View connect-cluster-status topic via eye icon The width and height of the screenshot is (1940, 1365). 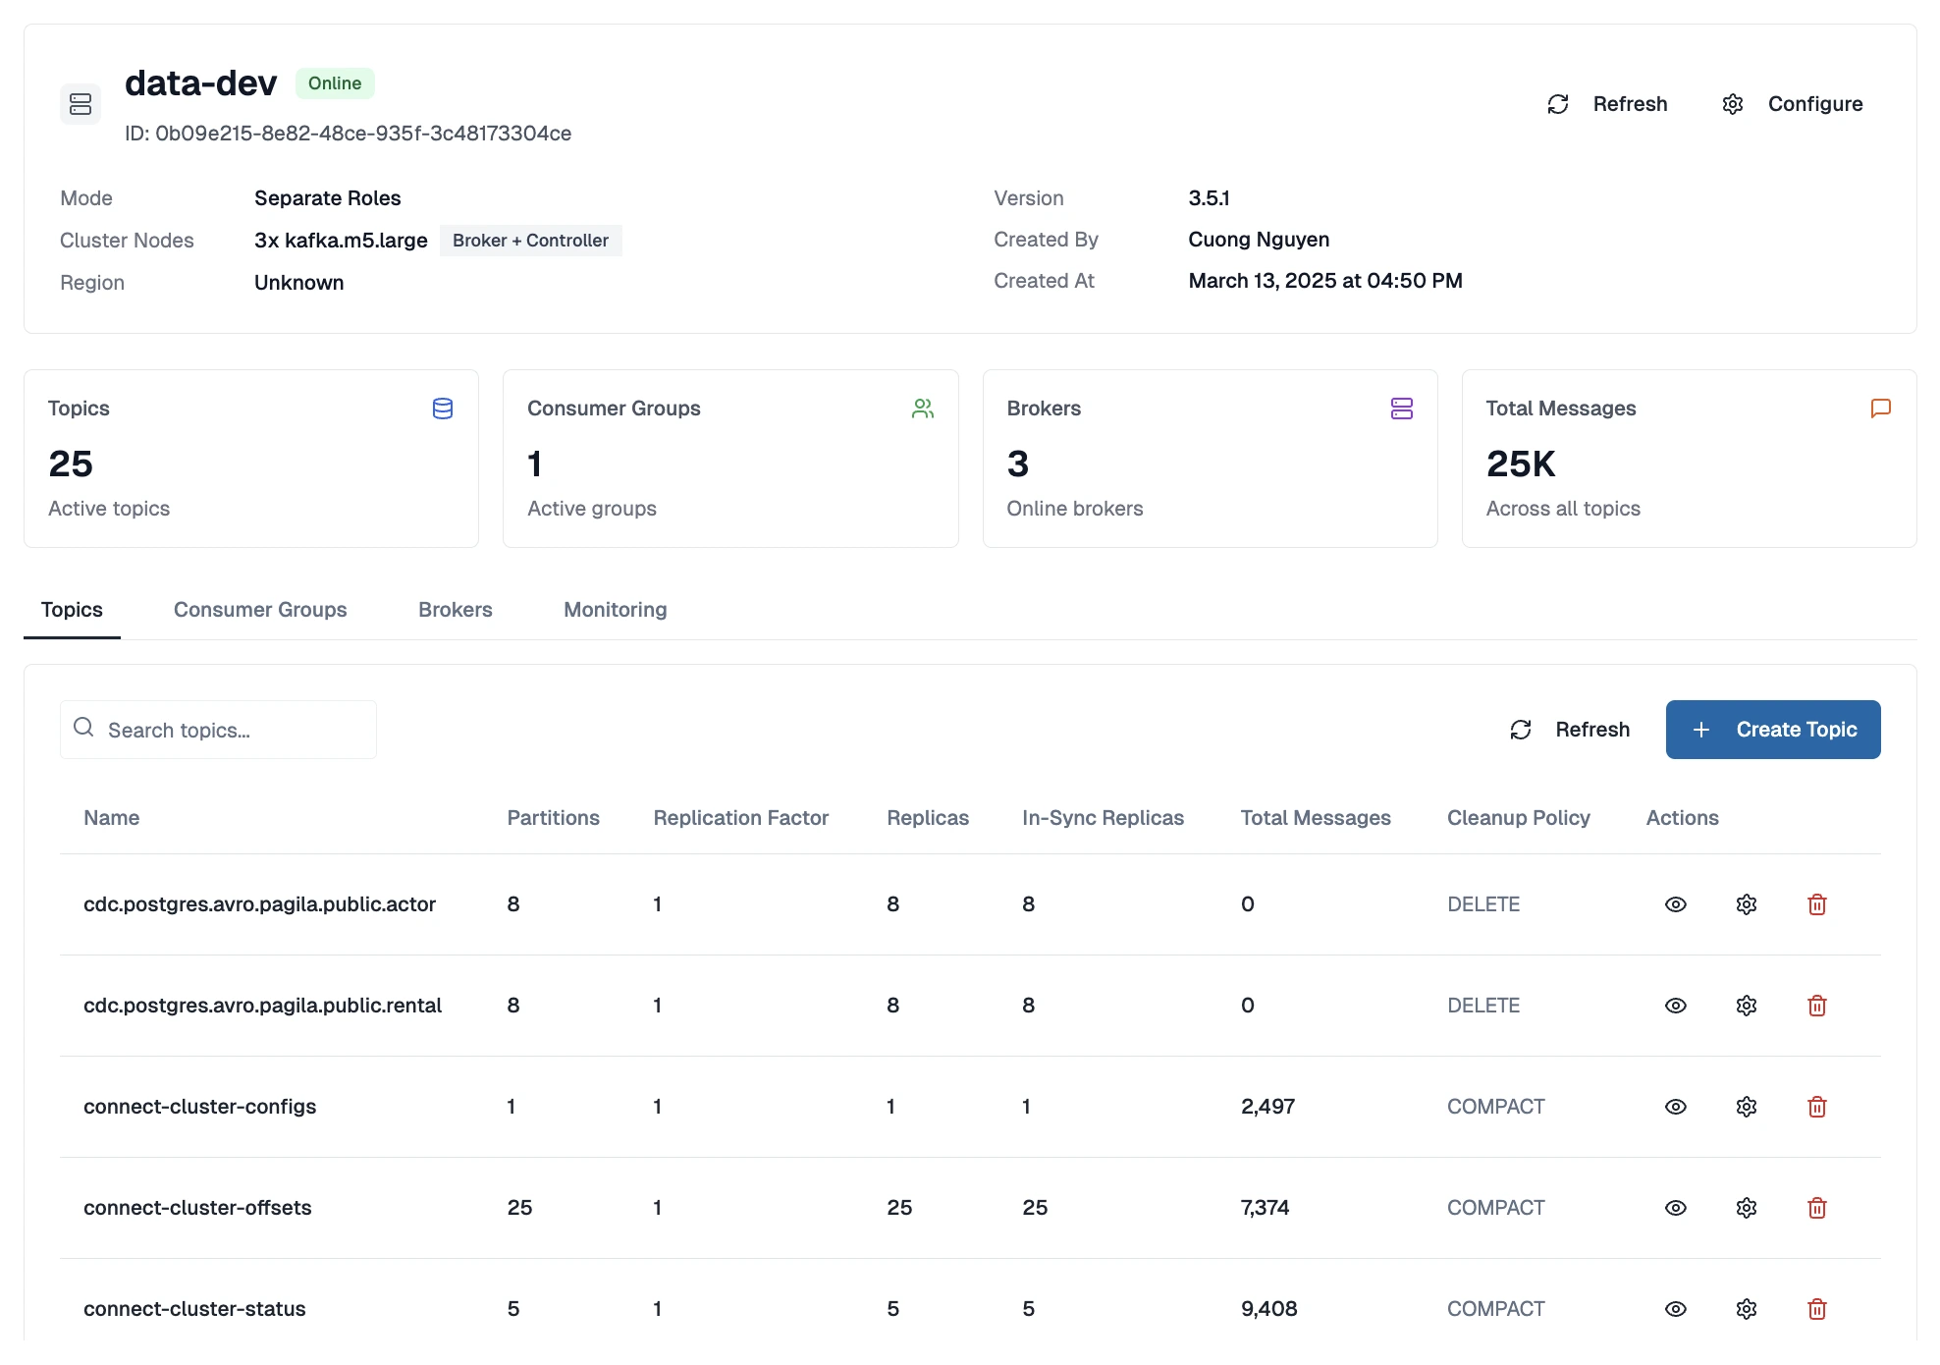[x=1675, y=1309]
